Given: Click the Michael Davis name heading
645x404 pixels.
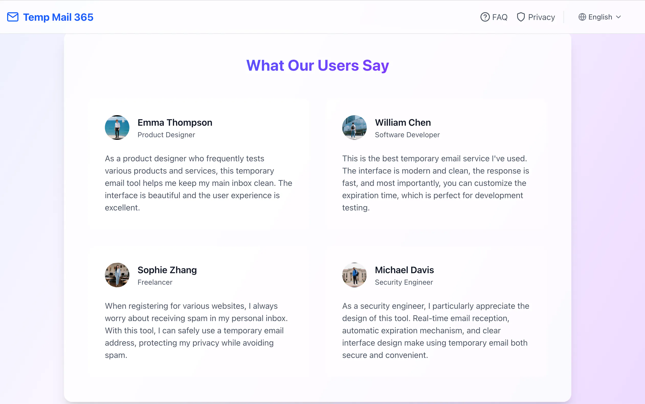Looking at the screenshot, I should click(404, 270).
